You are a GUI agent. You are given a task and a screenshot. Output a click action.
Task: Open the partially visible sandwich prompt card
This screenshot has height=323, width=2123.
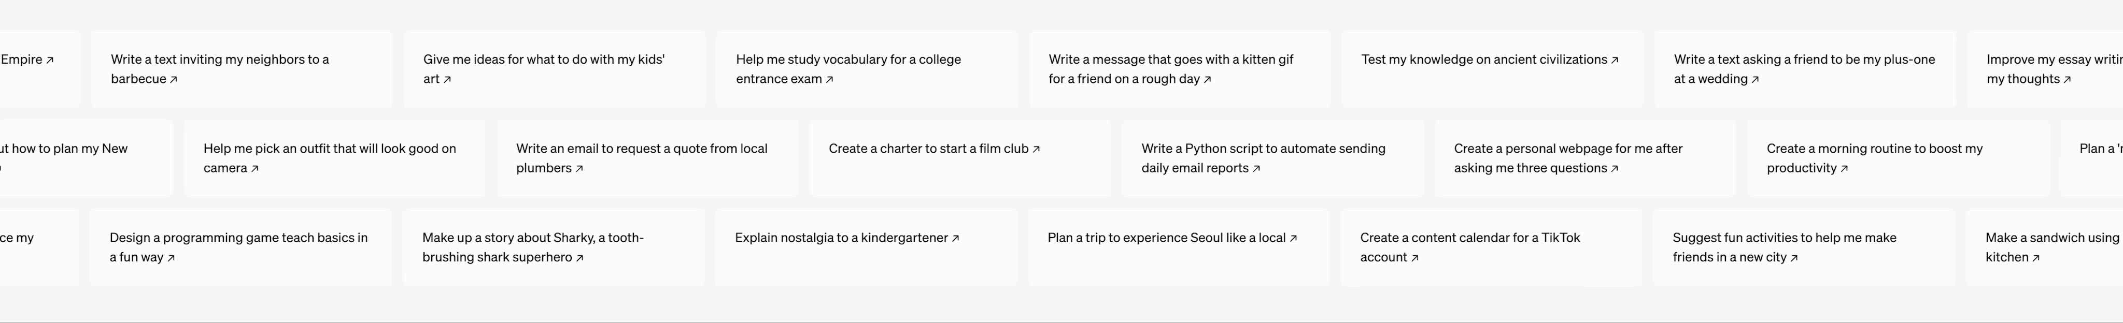coord(2044,247)
